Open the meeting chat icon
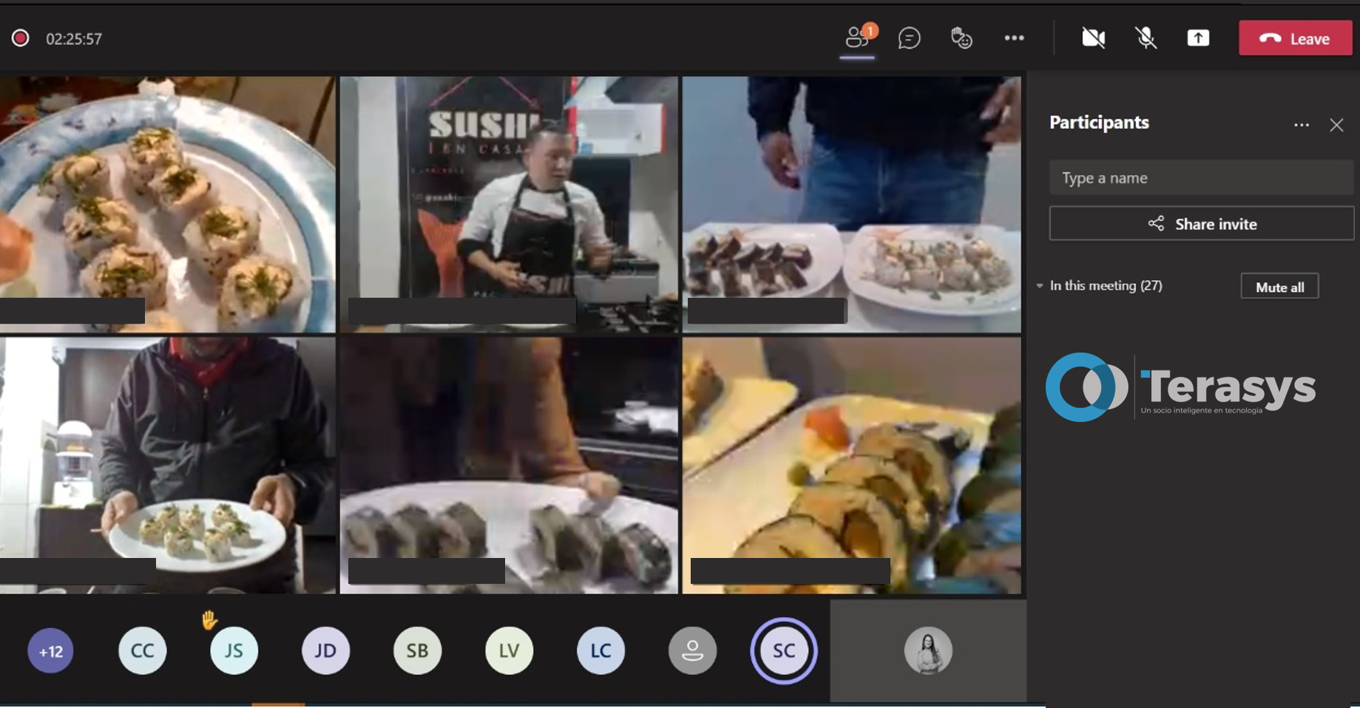Image resolution: width=1360 pixels, height=708 pixels. [909, 38]
